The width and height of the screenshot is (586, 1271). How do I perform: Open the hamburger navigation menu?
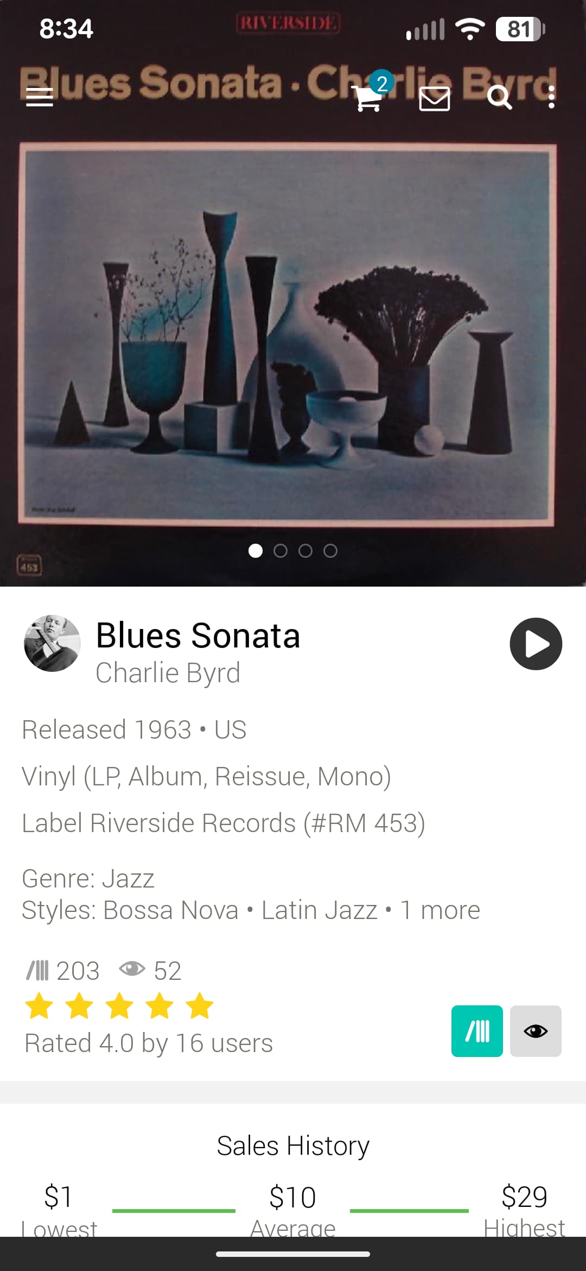(x=40, y=97)
